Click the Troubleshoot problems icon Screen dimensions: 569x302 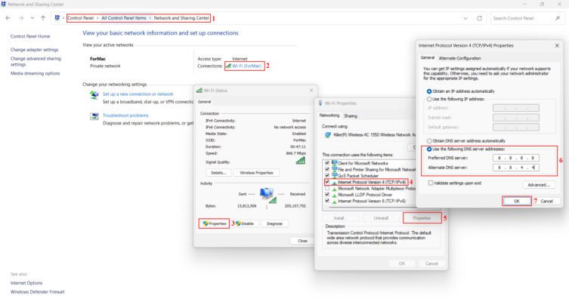pyautogui.click(x=94, y=116)
